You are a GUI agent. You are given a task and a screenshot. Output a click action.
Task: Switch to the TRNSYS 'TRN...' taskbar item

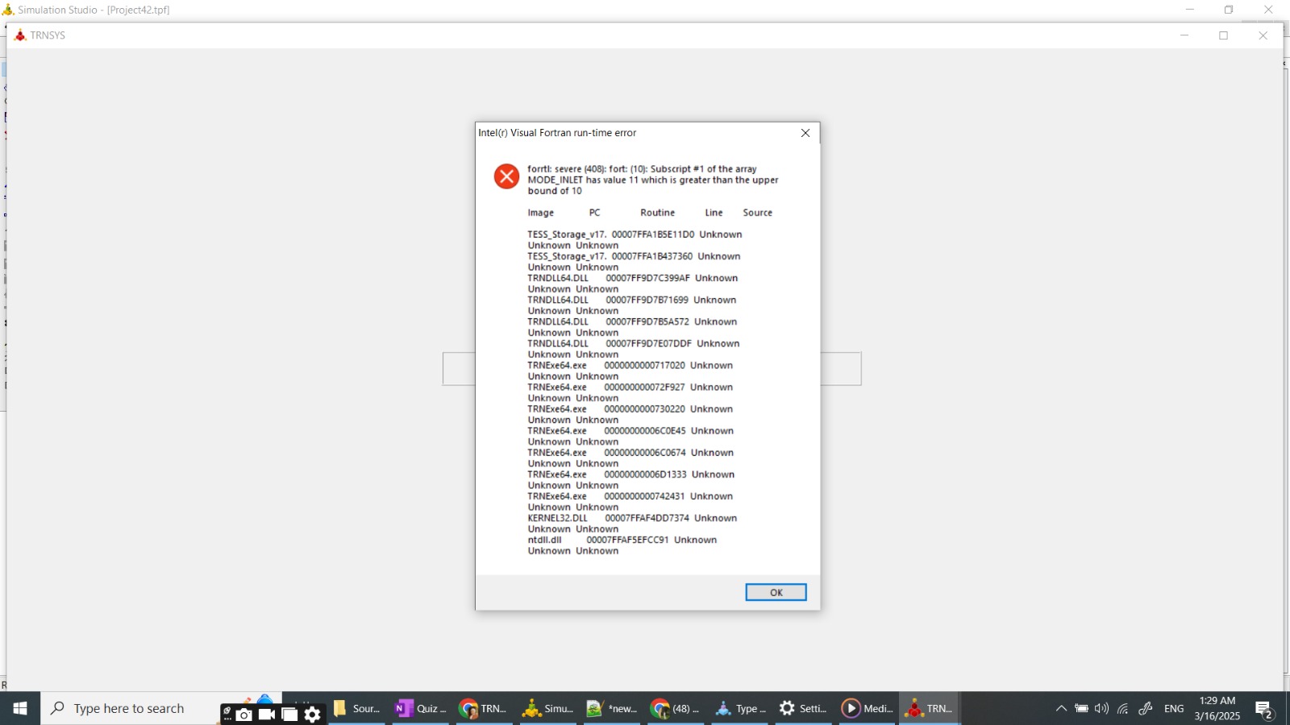pyautogui.click(x=930, y=708)
